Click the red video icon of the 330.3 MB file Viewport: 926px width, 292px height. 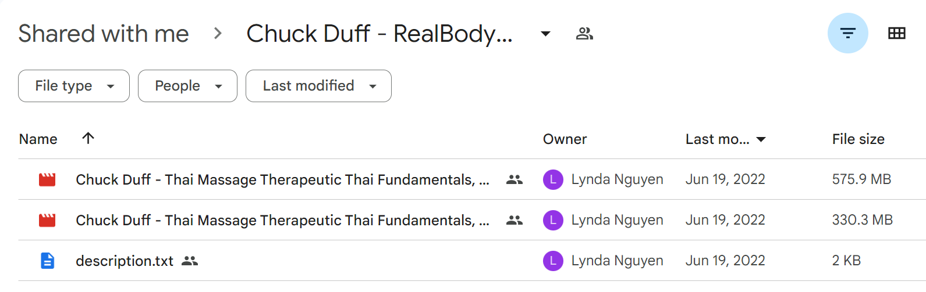[47, 220]
